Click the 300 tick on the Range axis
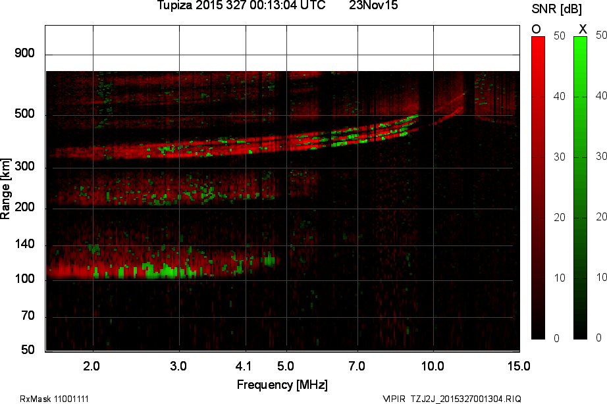Viewport: 607px width, 404px height. 25,166
